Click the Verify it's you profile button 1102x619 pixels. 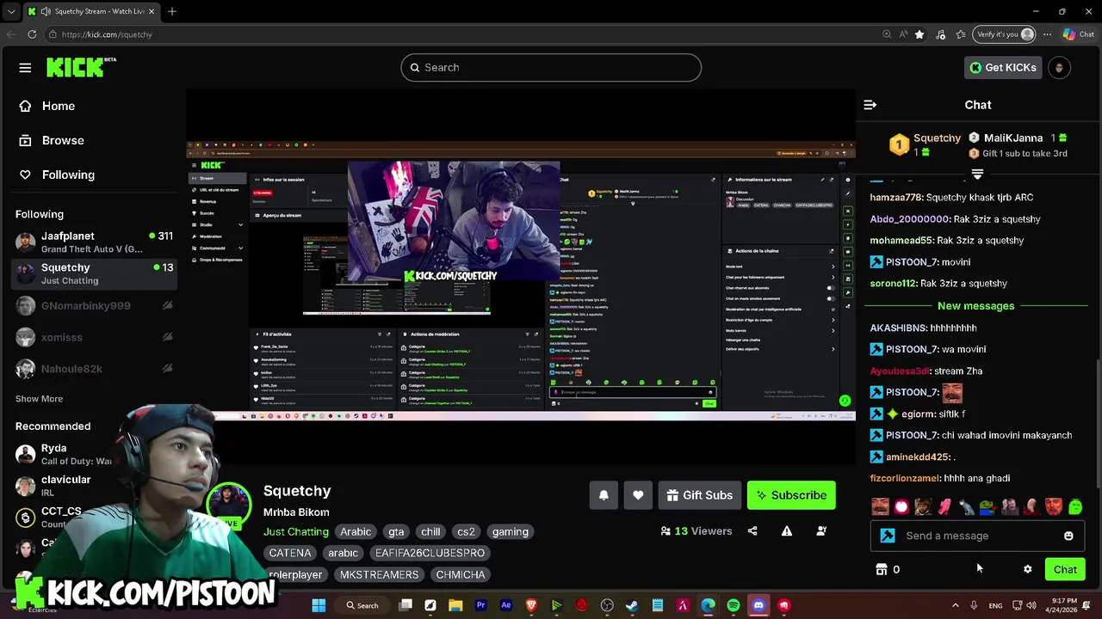tap(1005, 34)
